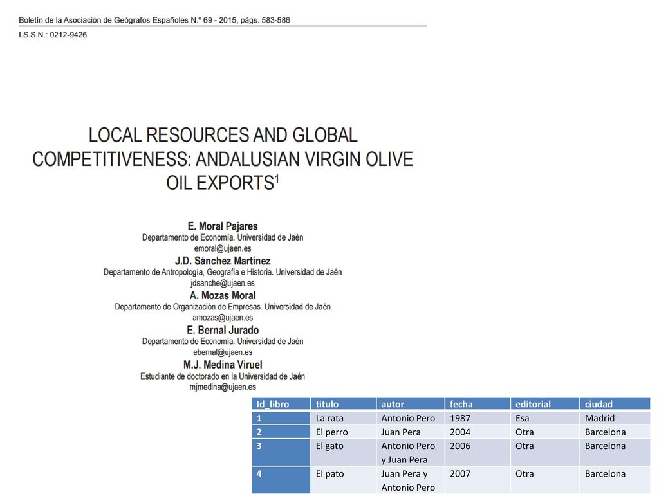This screenshot has width=659, height=494.
Task: Click email 'ebernal@ujaen.es'
Action: tap(223, 352)
